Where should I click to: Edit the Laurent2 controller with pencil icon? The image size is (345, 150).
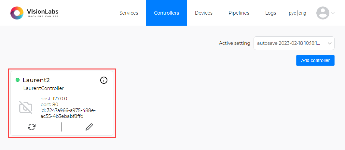pos(89,127)
